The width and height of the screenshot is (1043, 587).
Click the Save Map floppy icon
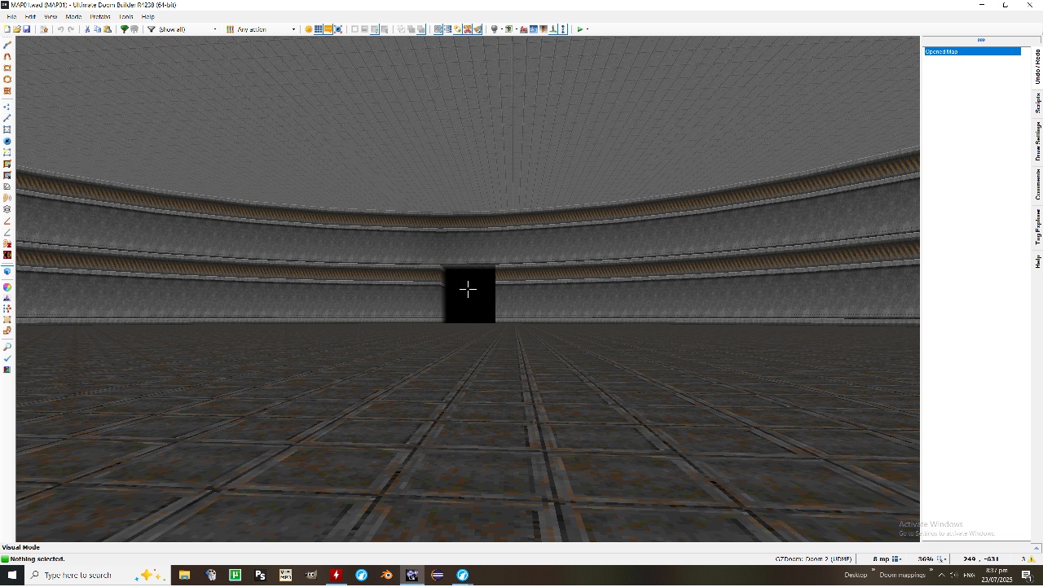[x=27, y=29]
